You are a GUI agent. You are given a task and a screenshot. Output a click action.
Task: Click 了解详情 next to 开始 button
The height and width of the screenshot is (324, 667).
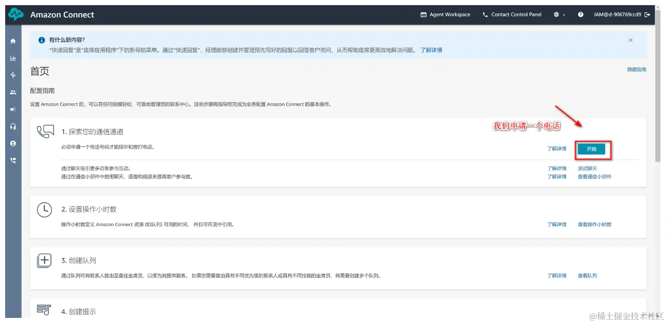(557, 149)
